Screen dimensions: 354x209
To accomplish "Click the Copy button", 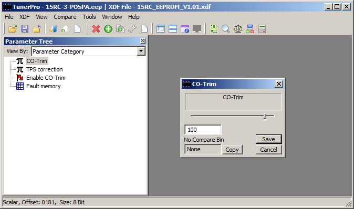I will coord(232,150).
